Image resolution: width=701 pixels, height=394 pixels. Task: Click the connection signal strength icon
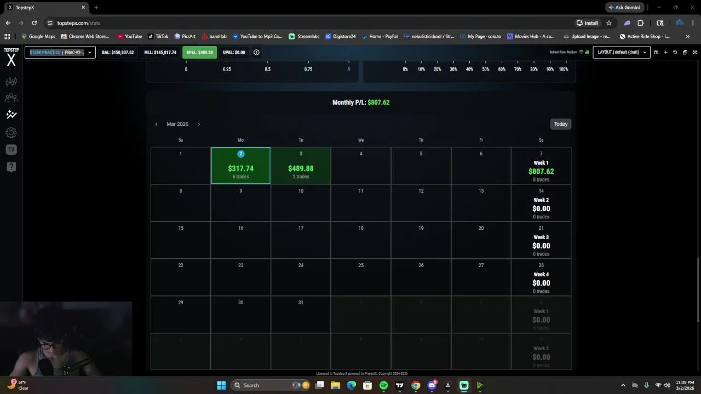point(587,53)
